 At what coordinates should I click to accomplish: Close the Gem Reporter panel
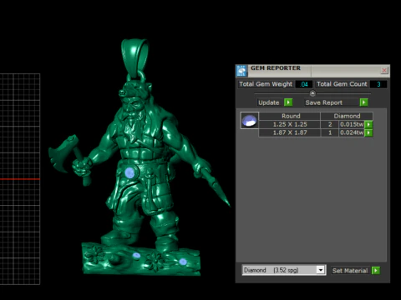point(384,70)
